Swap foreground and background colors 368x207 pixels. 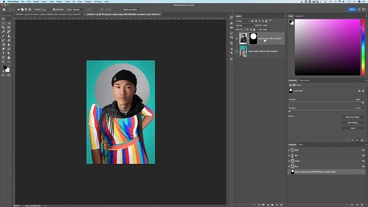[x=9, y=67]
